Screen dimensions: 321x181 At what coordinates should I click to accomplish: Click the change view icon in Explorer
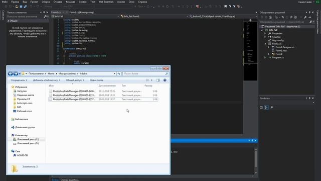[x=147, y=80]
